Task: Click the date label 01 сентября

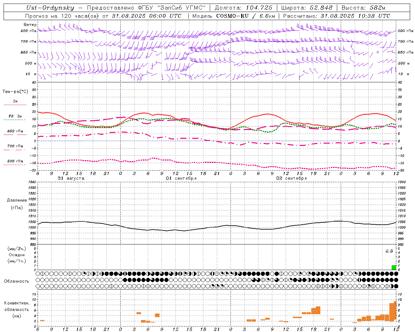Action: coord(181,178)
